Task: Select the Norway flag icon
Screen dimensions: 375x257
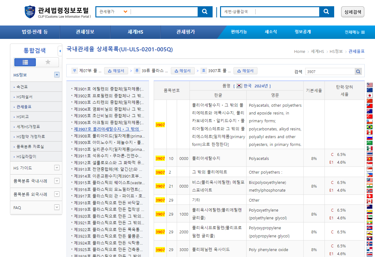Action: [370, 191]
